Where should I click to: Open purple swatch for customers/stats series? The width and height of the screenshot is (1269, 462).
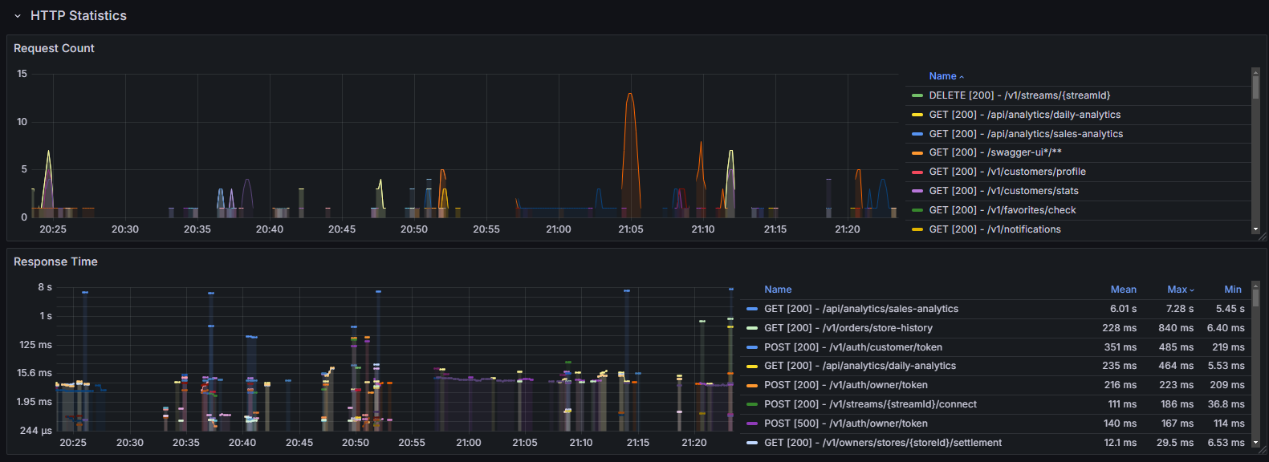click(917, 191)
